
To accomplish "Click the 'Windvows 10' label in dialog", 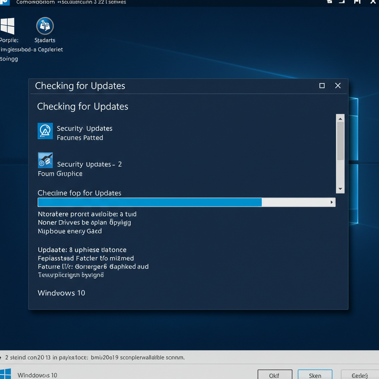I will [x=61, y=293].
